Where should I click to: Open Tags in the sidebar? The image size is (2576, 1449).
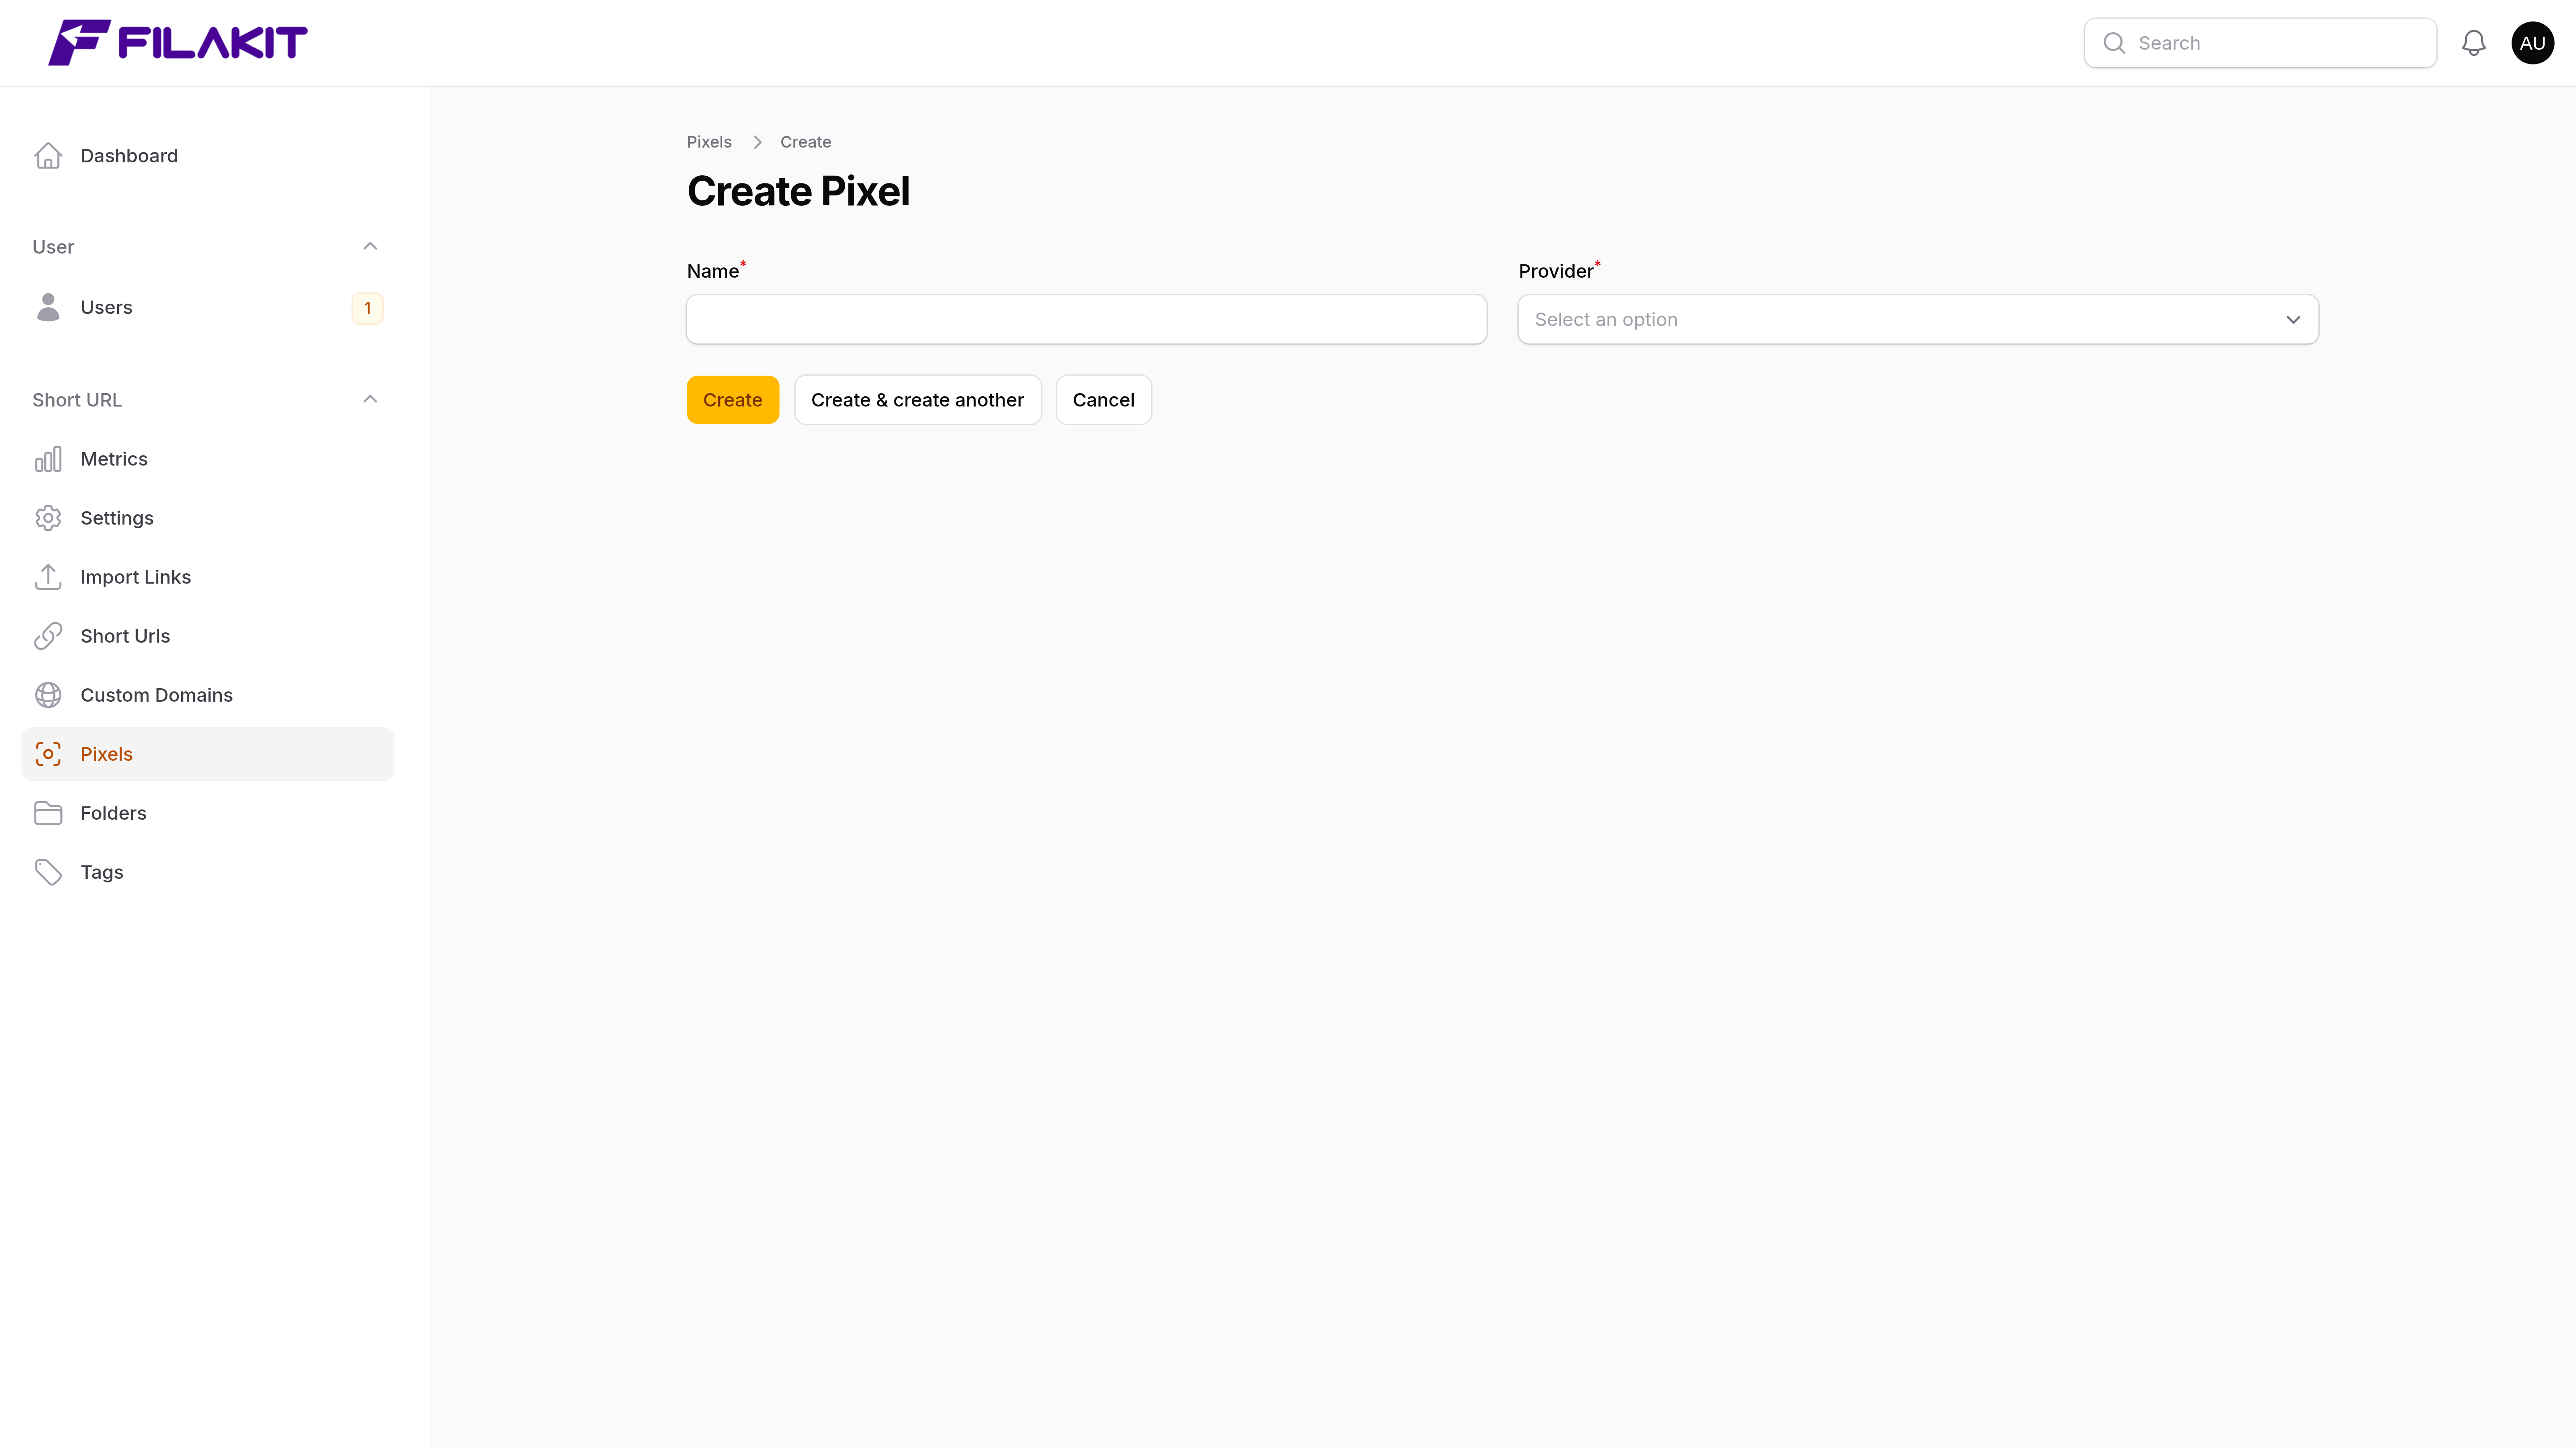pos(208,872)
